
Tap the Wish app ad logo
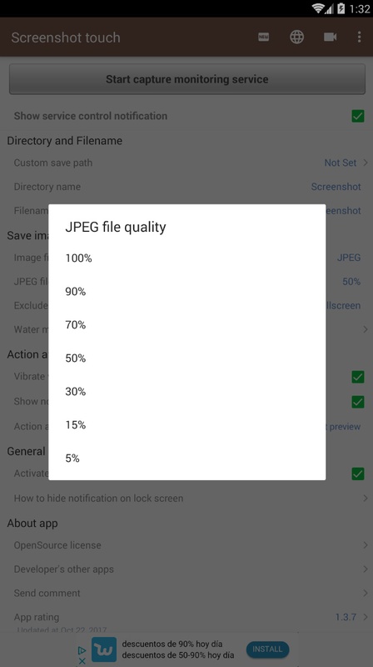tap(104, 649)
